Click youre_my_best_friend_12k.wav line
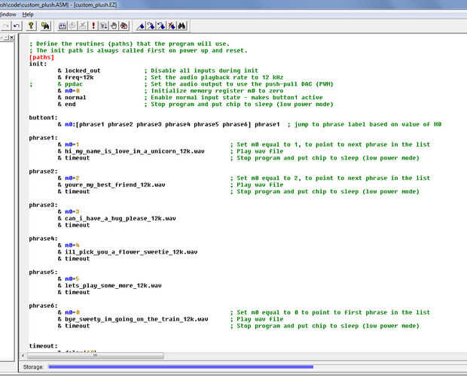Screen dimensions: 467x377 [111, 185]
